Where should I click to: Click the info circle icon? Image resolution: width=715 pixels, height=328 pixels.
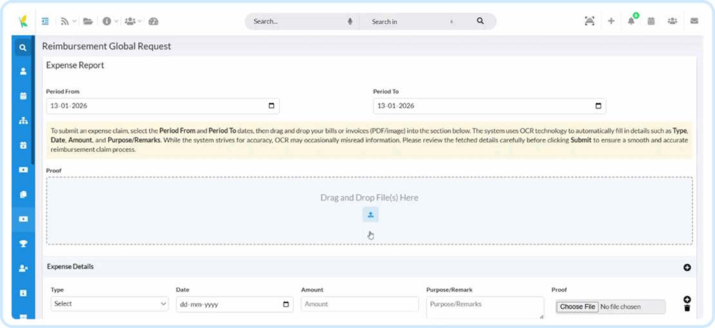click(107, 21)
